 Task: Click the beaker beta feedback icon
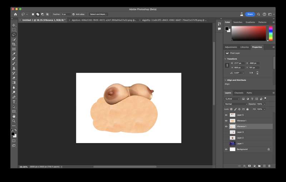point(242,14)
